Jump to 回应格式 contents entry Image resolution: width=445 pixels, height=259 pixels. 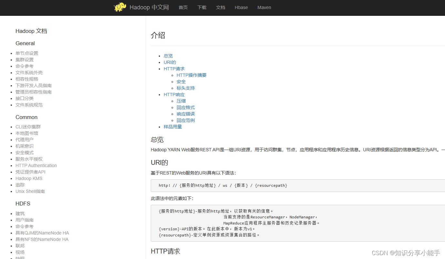click(x=186, y=107)
